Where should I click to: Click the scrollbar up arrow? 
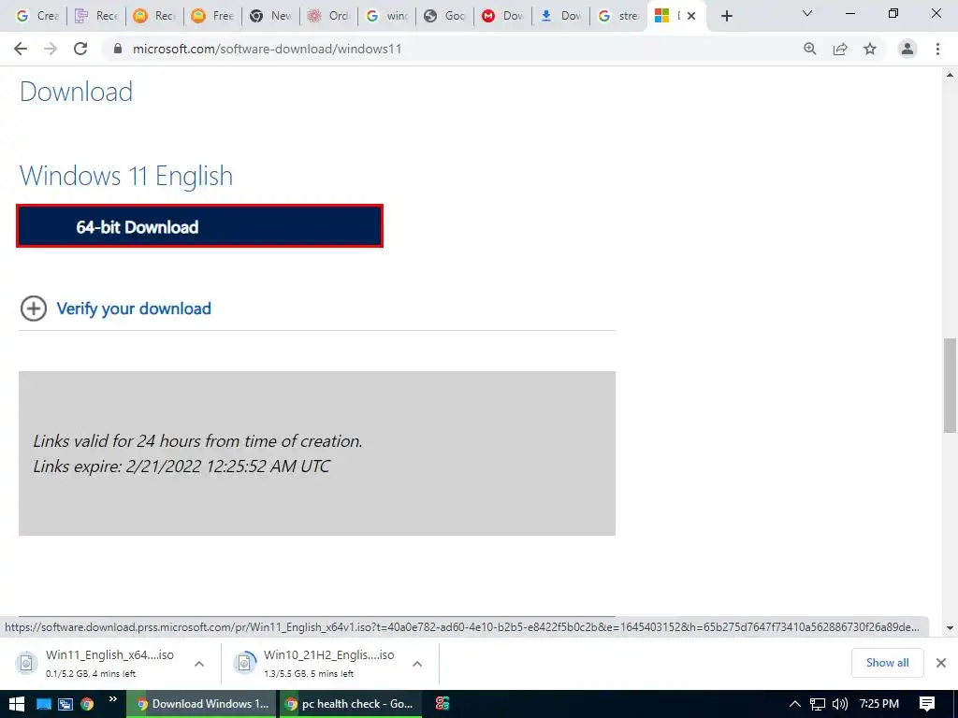click(951, 75)
